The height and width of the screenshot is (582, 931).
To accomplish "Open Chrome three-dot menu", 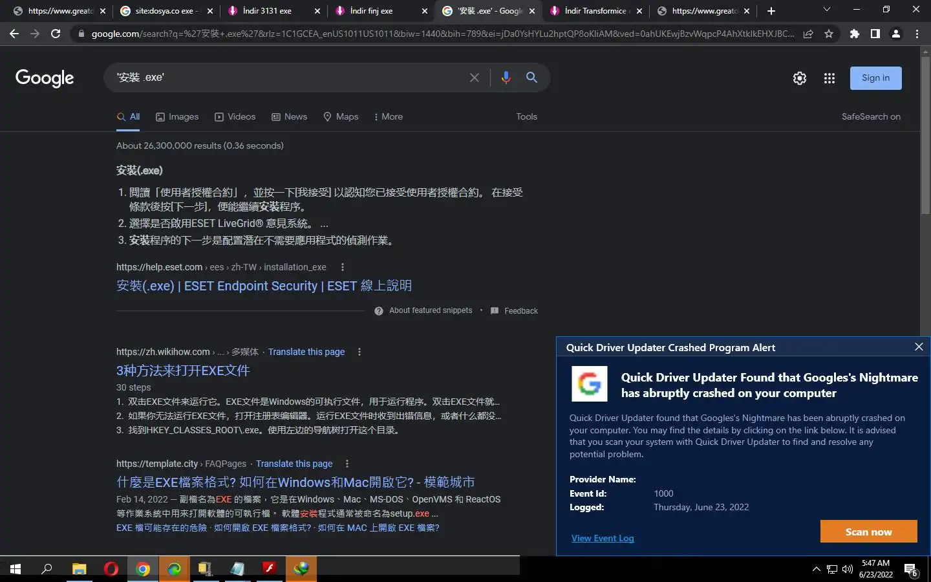I will [x=917, y=34].
